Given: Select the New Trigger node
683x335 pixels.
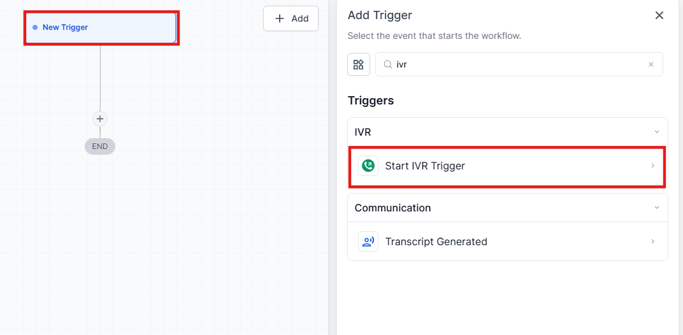Looking at the screenshot, I should [x=102, y=27].
